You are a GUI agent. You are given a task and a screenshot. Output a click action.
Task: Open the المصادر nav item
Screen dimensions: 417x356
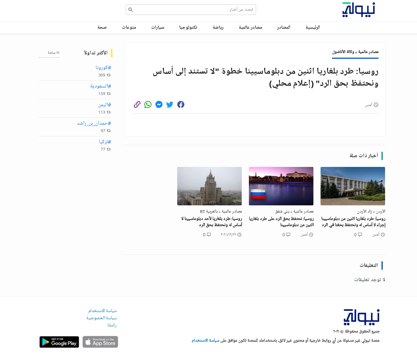click(x=284, y=27)
